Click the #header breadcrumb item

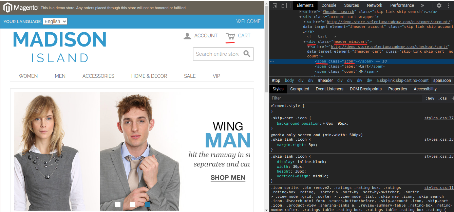coord(325,81)
